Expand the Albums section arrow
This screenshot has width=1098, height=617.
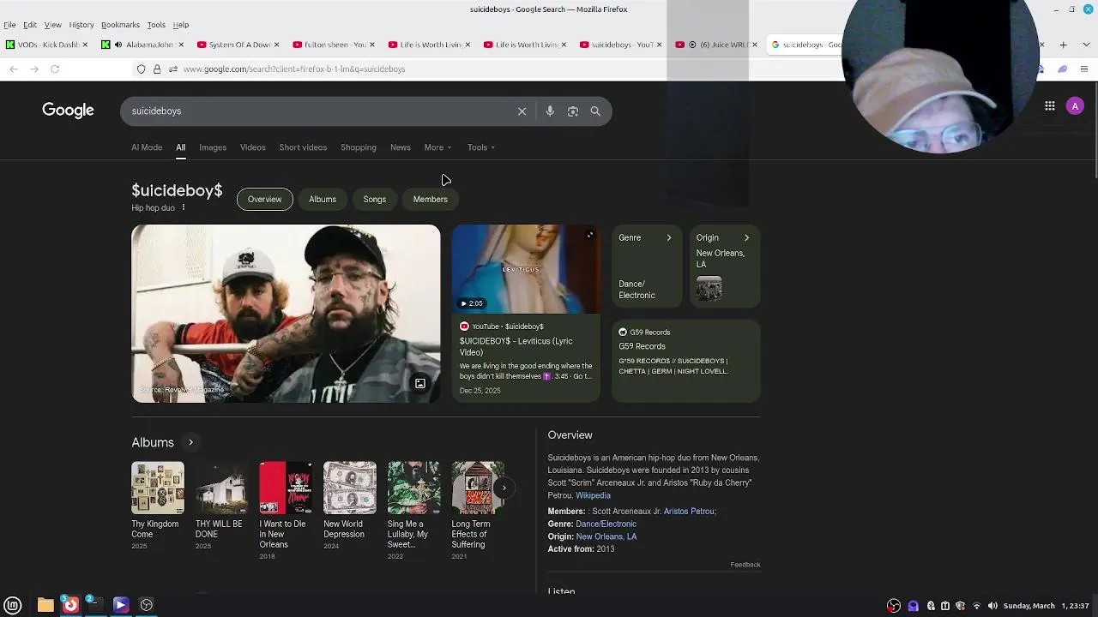(x=190, y=442)
